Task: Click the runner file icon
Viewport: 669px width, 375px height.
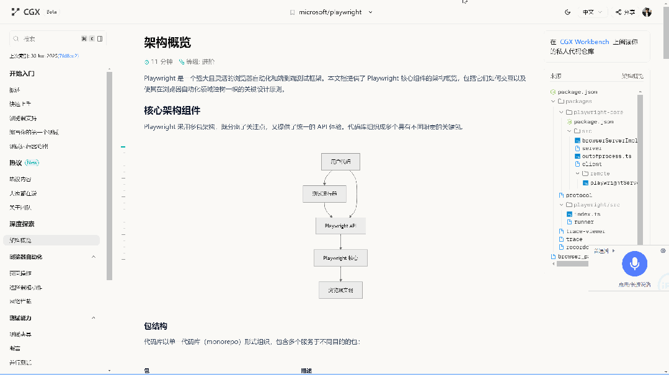Action: 569,222
